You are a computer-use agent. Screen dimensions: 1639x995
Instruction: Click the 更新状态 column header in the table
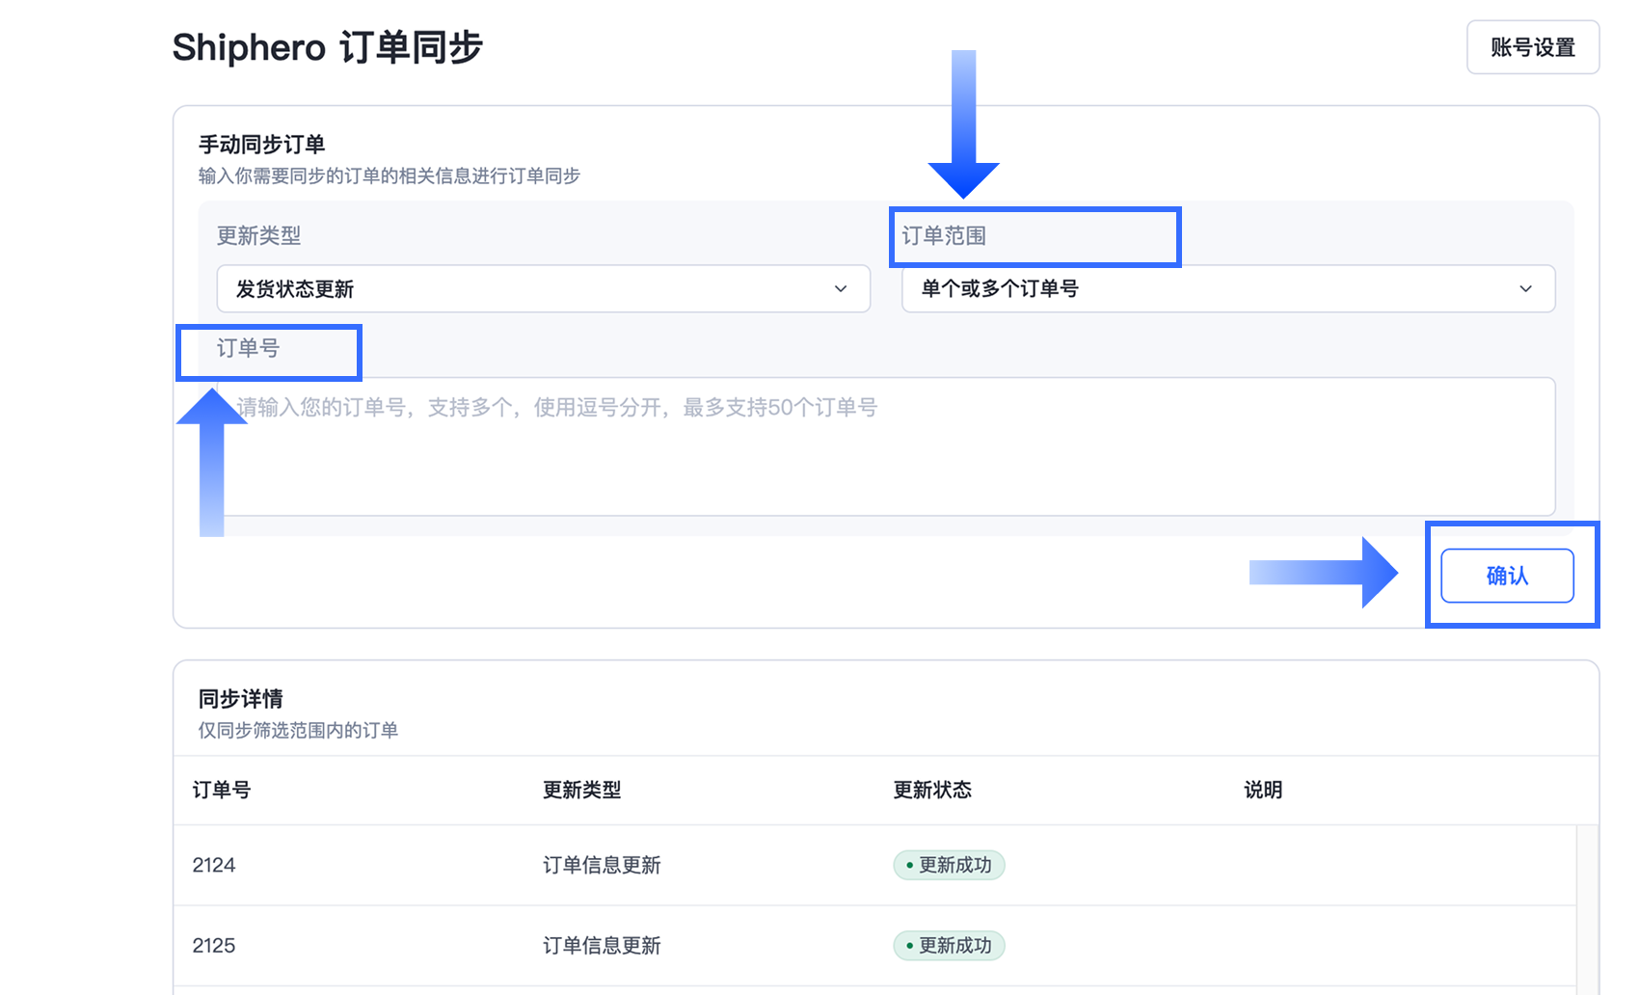point(932,790)
